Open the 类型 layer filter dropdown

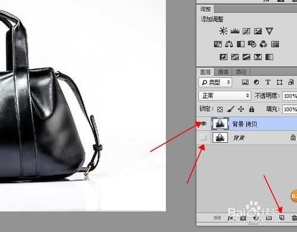pyautogui.click(x=216, y=82)
